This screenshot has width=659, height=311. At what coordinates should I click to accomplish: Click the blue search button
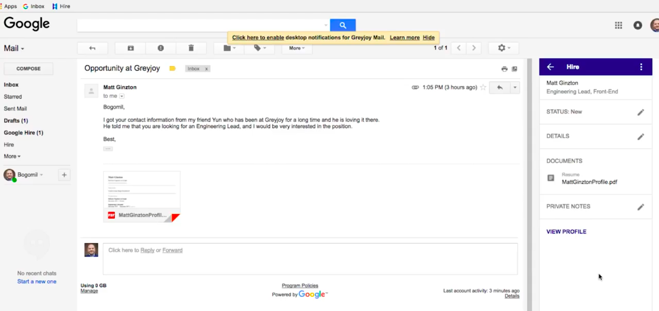click(x=343, y=25)
